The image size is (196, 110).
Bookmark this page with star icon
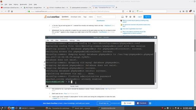click(133, 11)
